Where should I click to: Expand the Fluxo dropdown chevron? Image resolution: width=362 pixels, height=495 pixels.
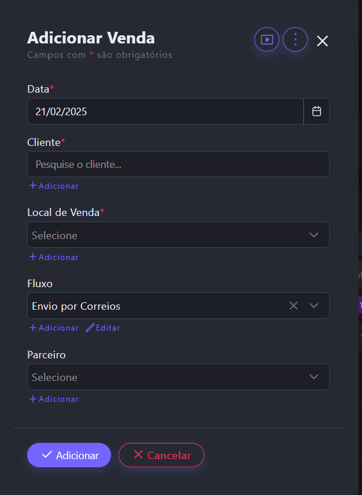tap(314, 306)
